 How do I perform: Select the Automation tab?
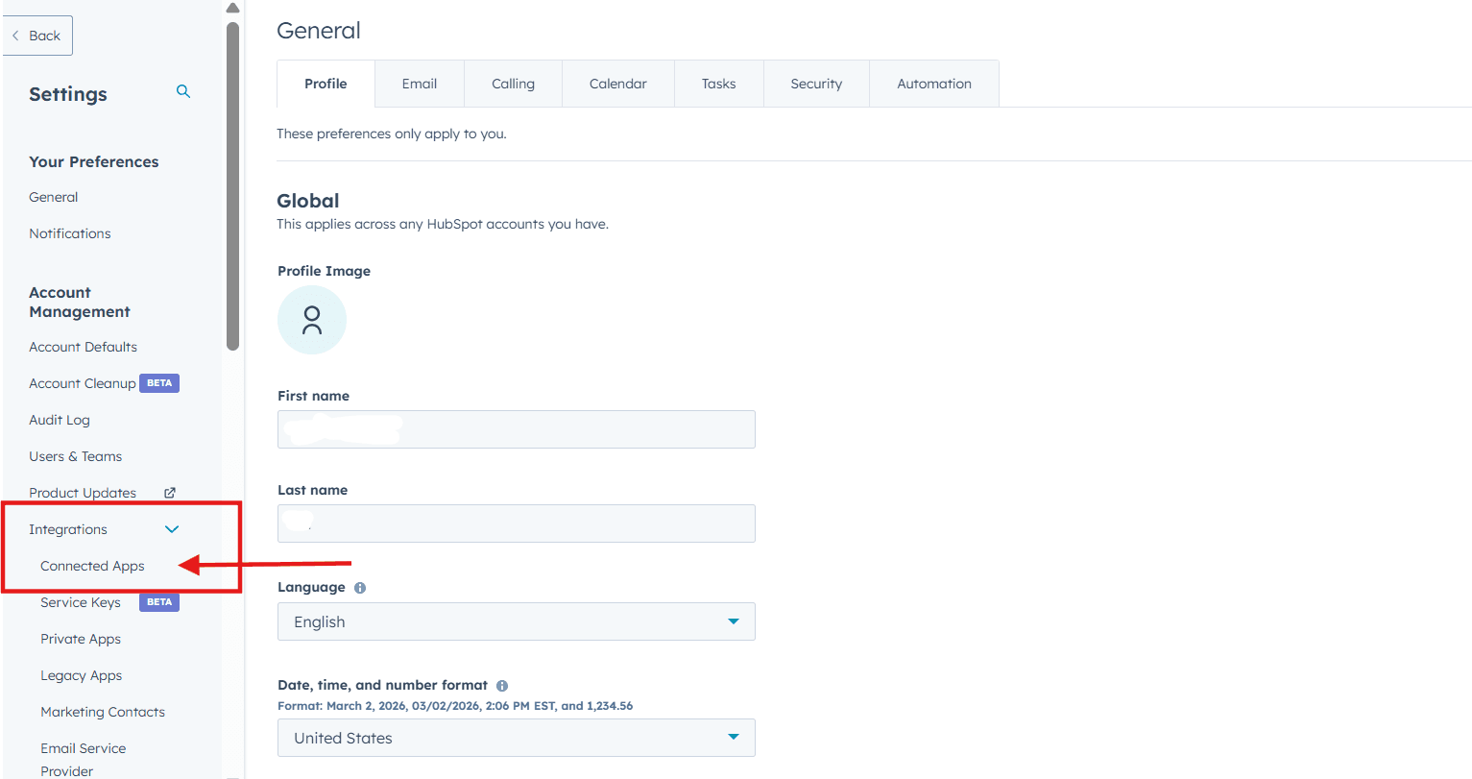pyautogui.click(x=933, y=84)
